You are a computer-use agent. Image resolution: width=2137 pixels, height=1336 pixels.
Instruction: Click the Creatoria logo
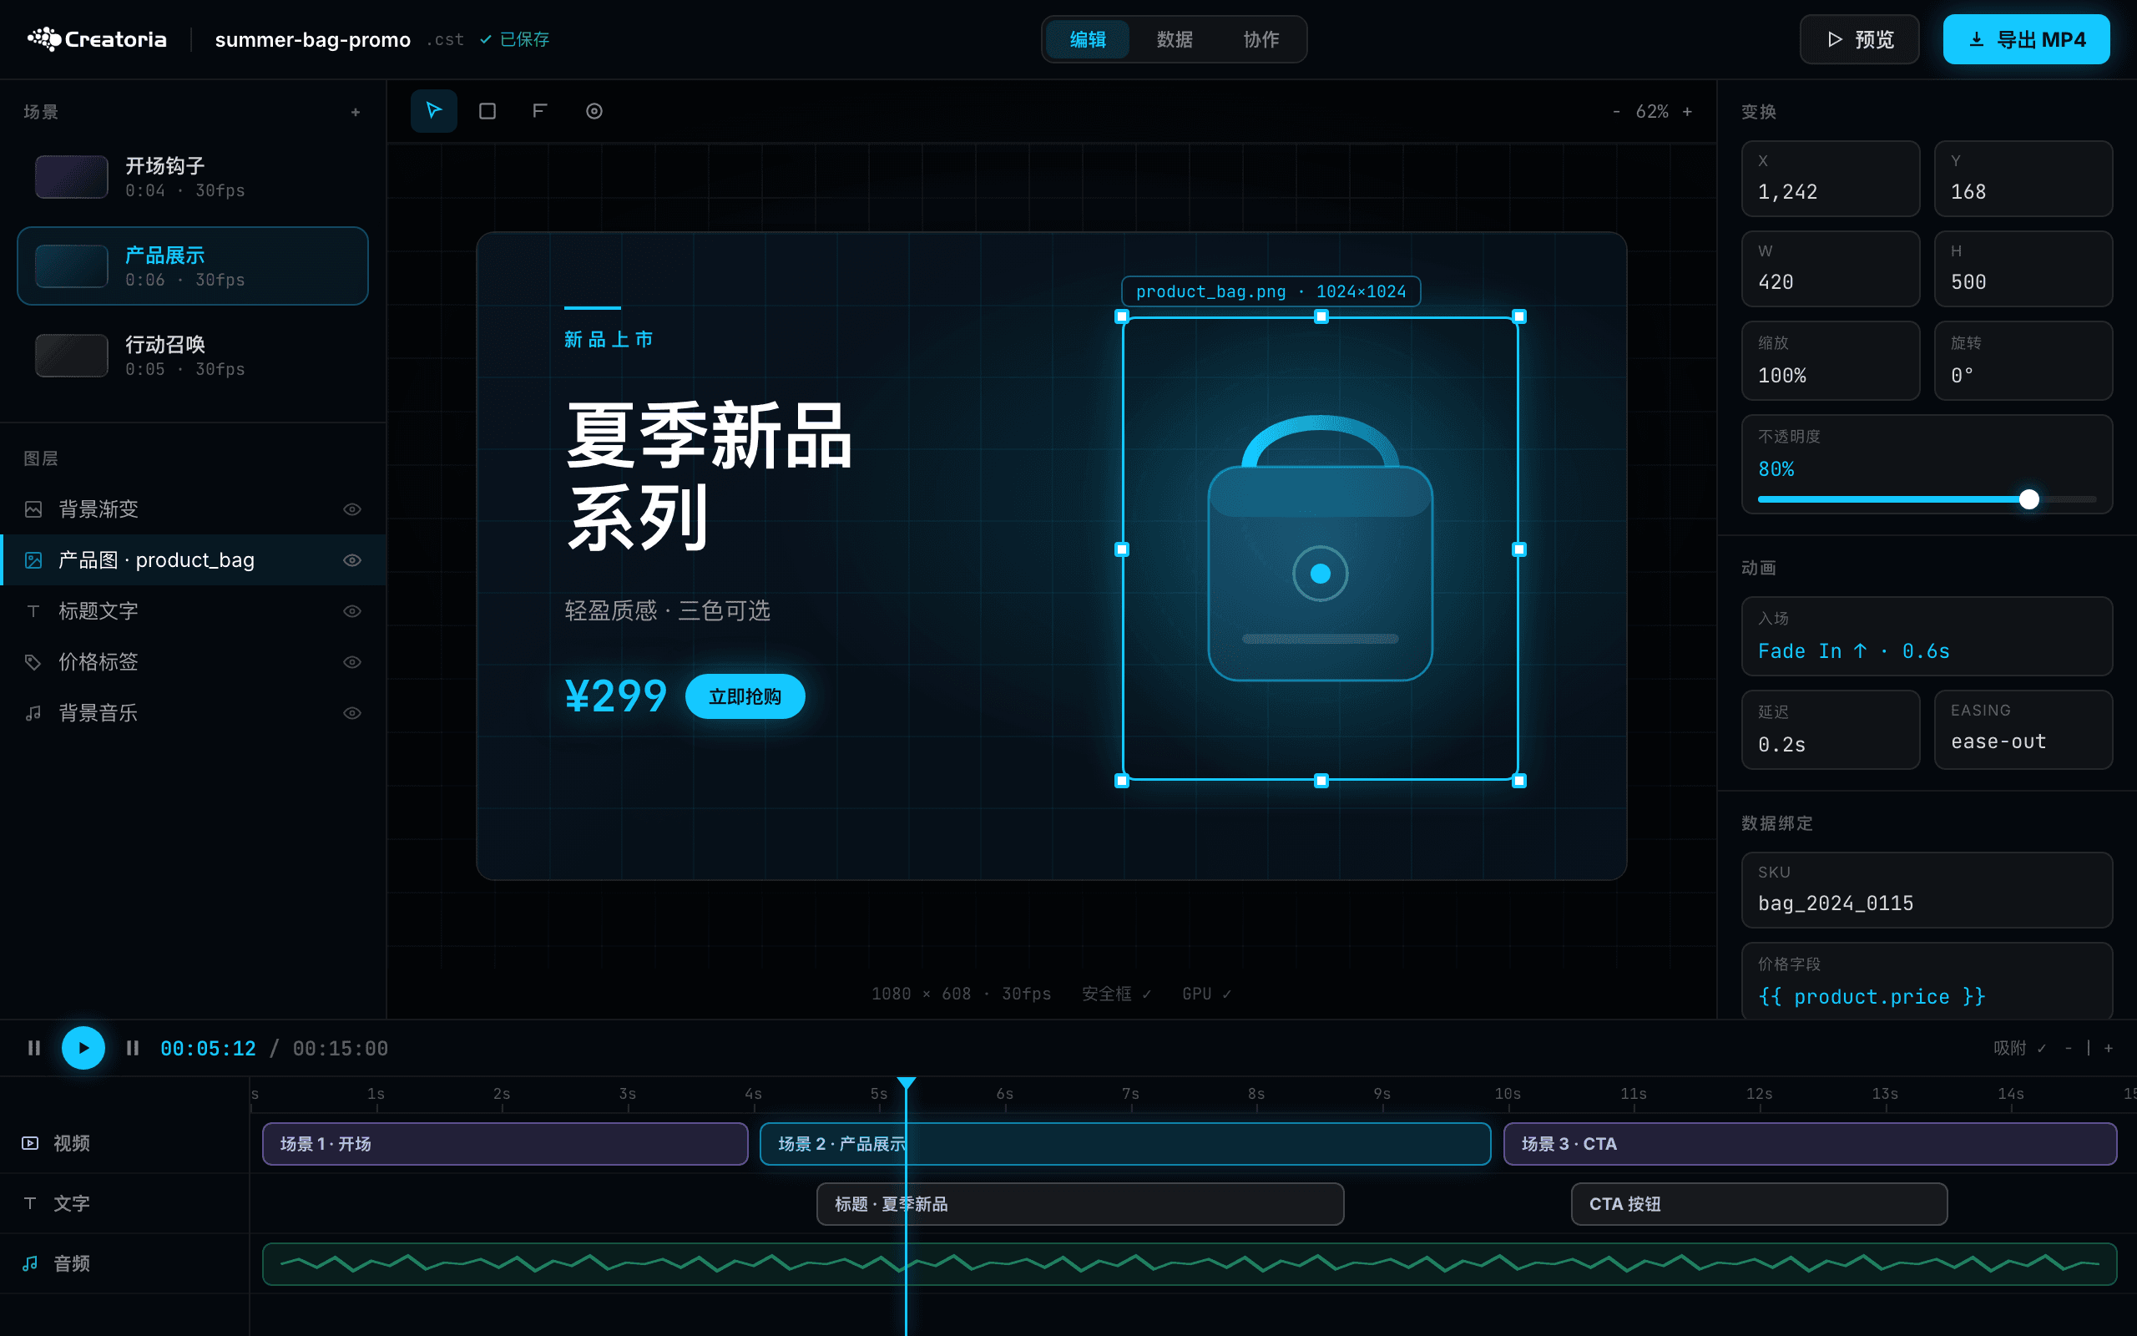(x=97, y=39)
